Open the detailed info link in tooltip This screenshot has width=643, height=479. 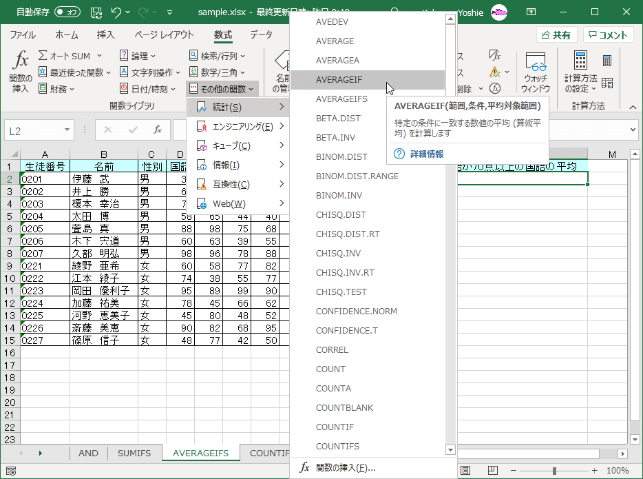point(426,154)
